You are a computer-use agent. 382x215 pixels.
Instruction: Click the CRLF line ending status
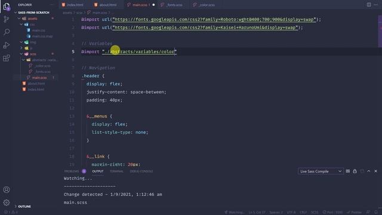(x=303, y=213)
